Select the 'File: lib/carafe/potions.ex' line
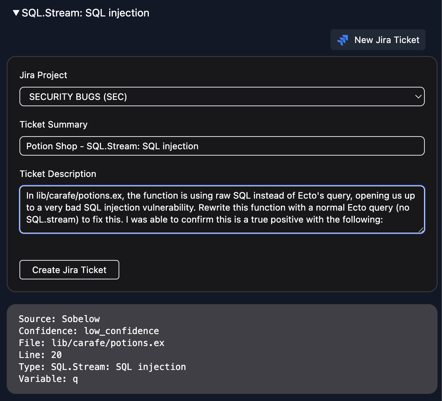 [x=92, y=343]
